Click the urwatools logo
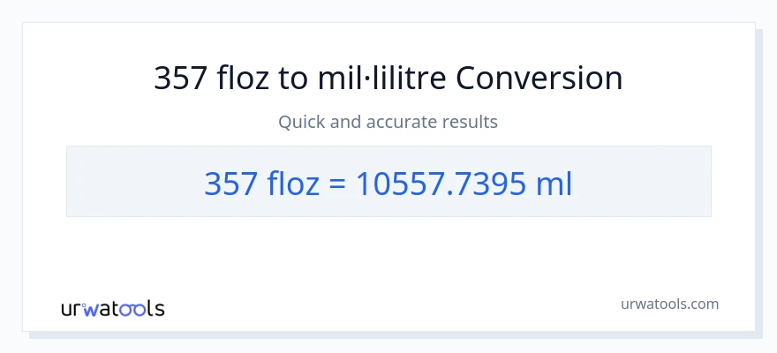Screen dimensions: 777x353 click(x=112, y=308)
